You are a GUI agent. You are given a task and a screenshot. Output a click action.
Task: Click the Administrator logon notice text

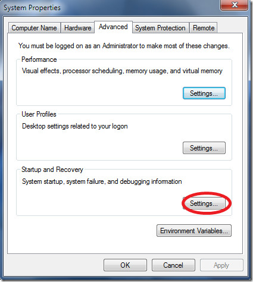tap(124, 46)
